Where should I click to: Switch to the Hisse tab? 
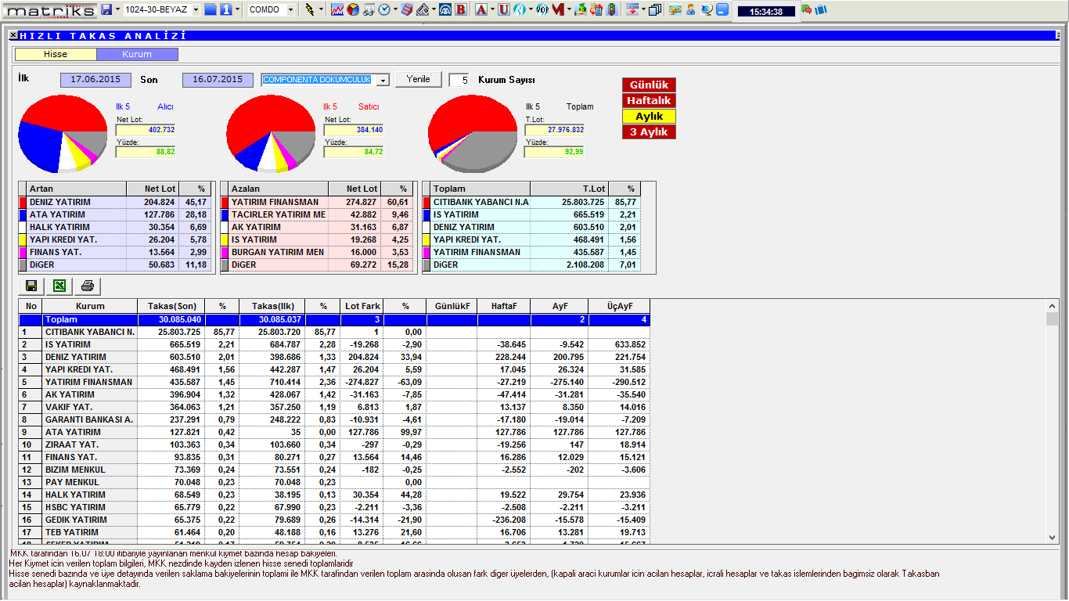pyautogui.click(x=56, y=54)
